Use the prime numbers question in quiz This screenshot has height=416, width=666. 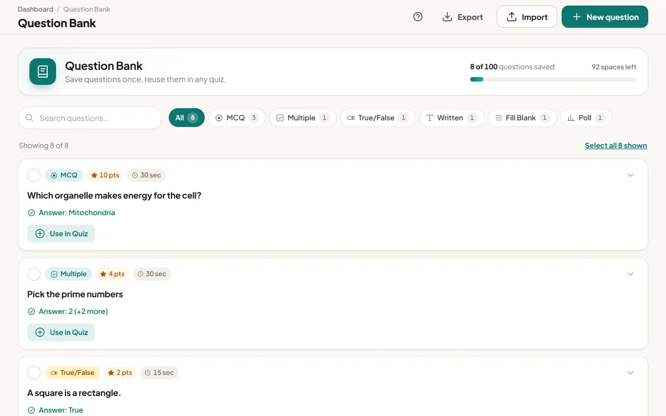(x=61, y=332)
